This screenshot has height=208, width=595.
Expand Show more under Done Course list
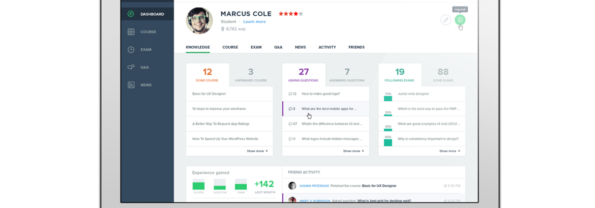[x=257, y=151]
